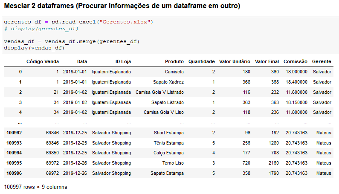Screen dimensions: 339x194
Task: Click the '100997 rows × 9 columns' summary text
Action: point(36,187)
